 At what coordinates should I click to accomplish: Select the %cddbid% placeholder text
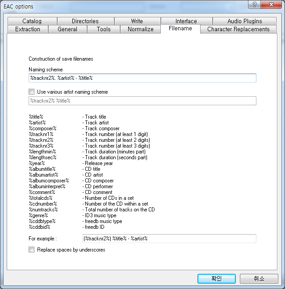[39, 227]
